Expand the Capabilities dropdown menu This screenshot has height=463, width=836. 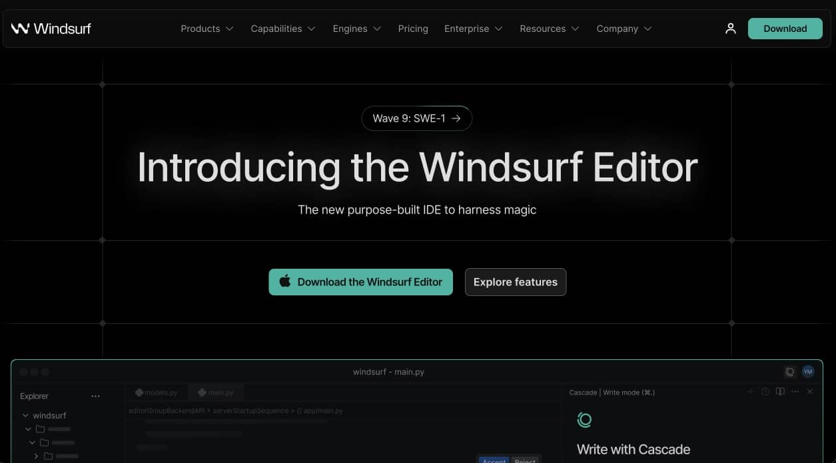pyautogui.click(x=283, y=29)
